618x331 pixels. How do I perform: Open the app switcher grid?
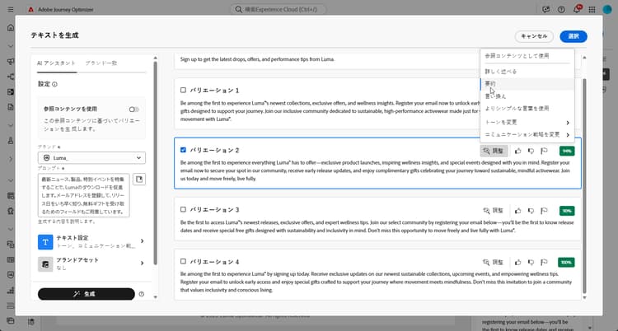592,9
